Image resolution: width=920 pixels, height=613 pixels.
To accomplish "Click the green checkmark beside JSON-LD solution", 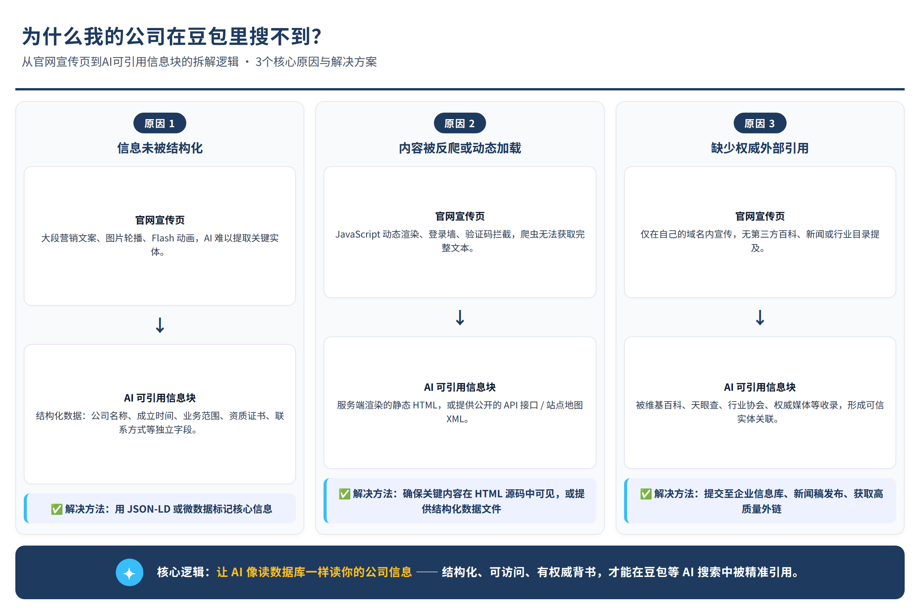I will click(x=57, y=509).
